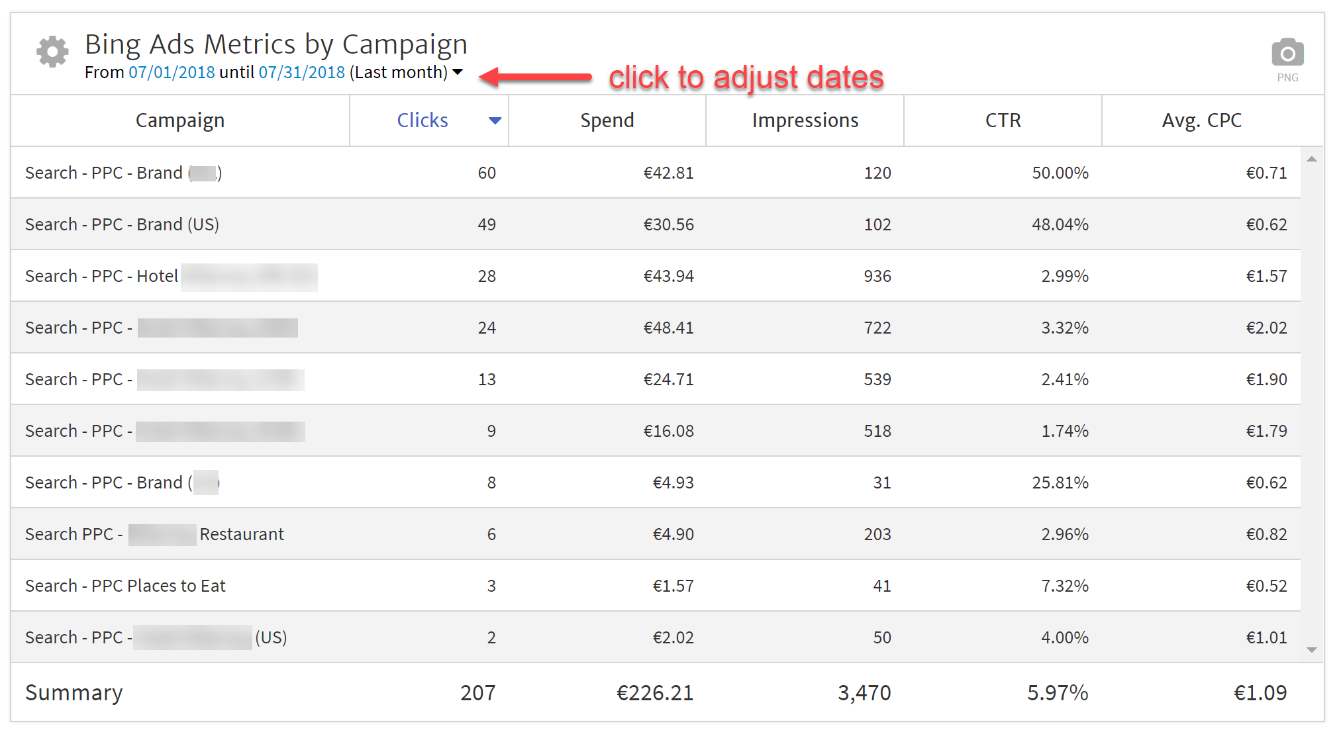1341x738 pixels.
Task: Sort by Avg. CPC column header
Action: (1201, 120)
